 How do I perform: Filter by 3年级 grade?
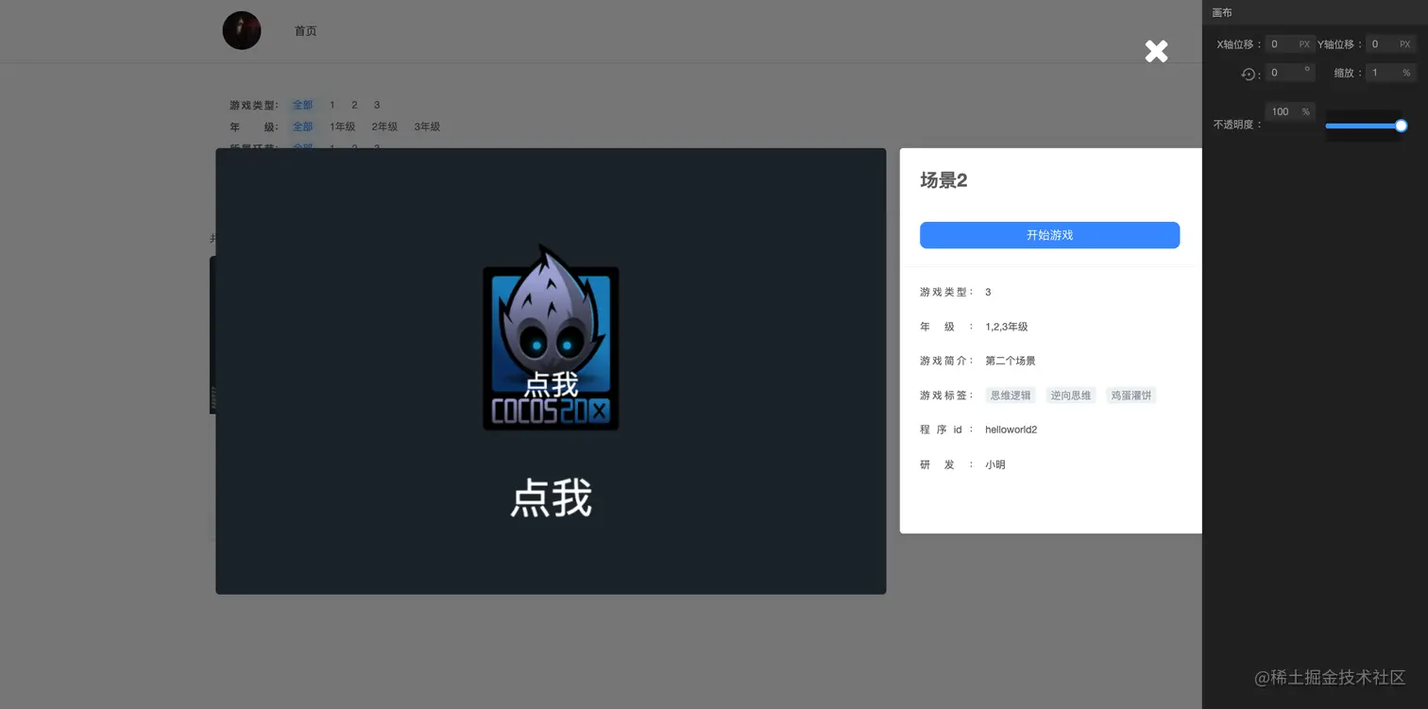pyautogui.click(x=427, y=127)
